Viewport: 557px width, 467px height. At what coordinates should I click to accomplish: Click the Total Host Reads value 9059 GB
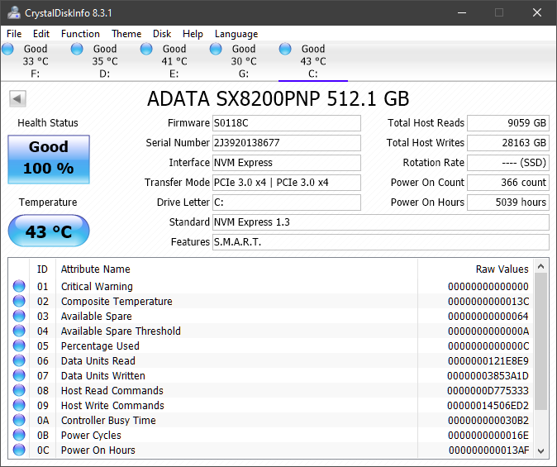508,123
